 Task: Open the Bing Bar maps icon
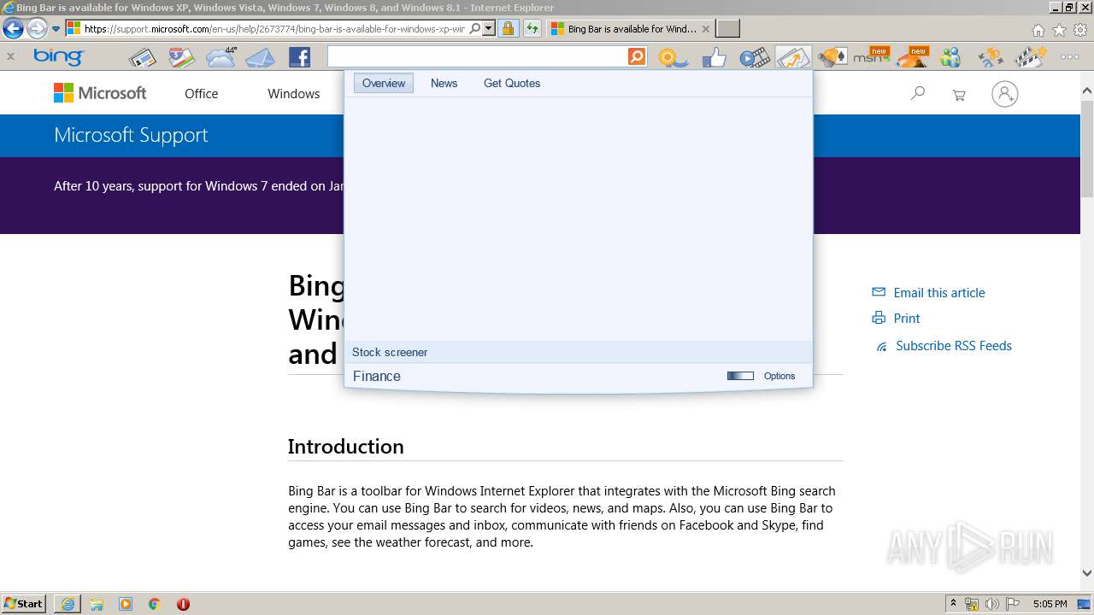tap(181, 58)
